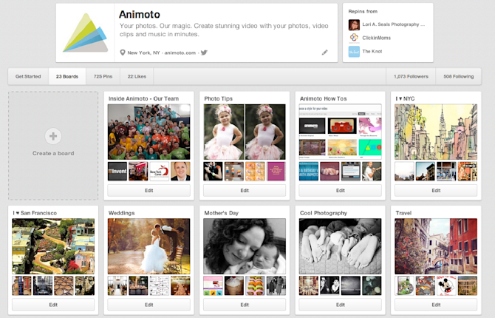
Task: Open the Mickey Mouse thumbnail in Travel
Action: (x=446, y=285)
